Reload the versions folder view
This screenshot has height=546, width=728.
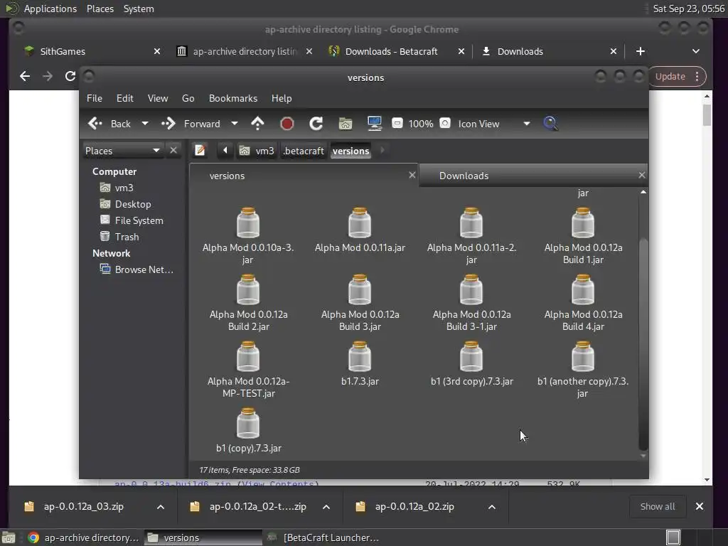[316, 124]
